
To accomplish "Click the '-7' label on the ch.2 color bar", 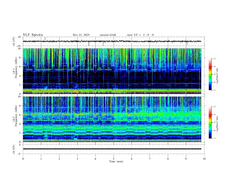I will (x=214, y=138).
